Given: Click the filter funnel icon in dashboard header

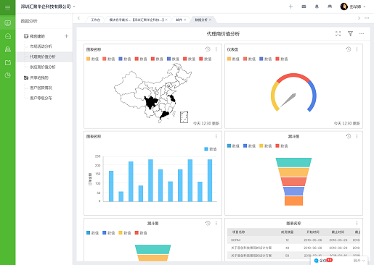Looking at the screenshot, I should [350, 34].
